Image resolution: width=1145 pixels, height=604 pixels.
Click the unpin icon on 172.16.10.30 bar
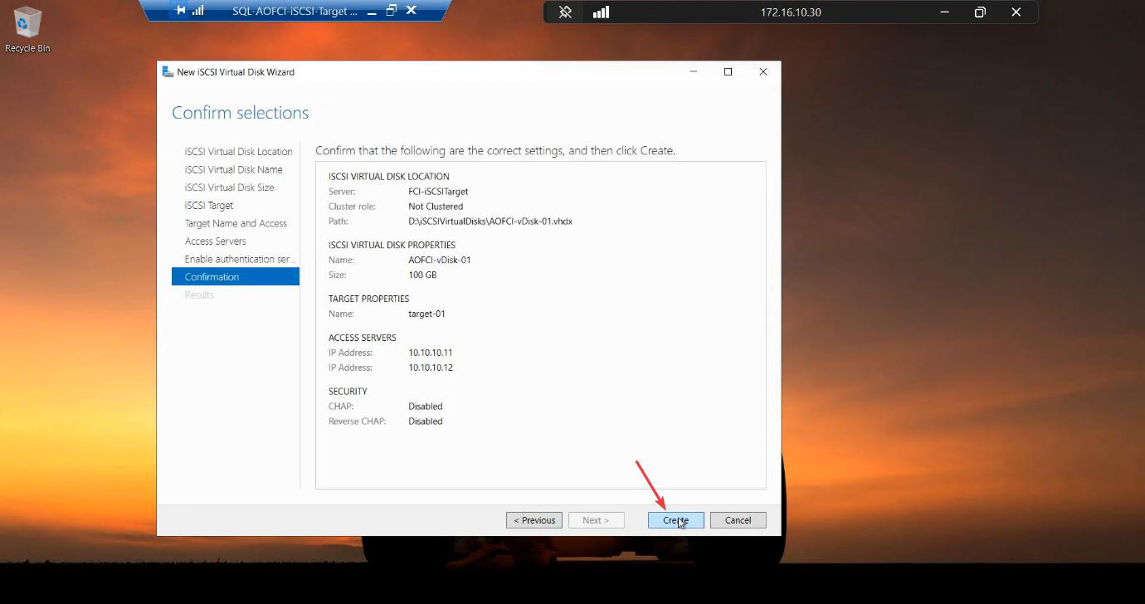click(x=565, y=12)
